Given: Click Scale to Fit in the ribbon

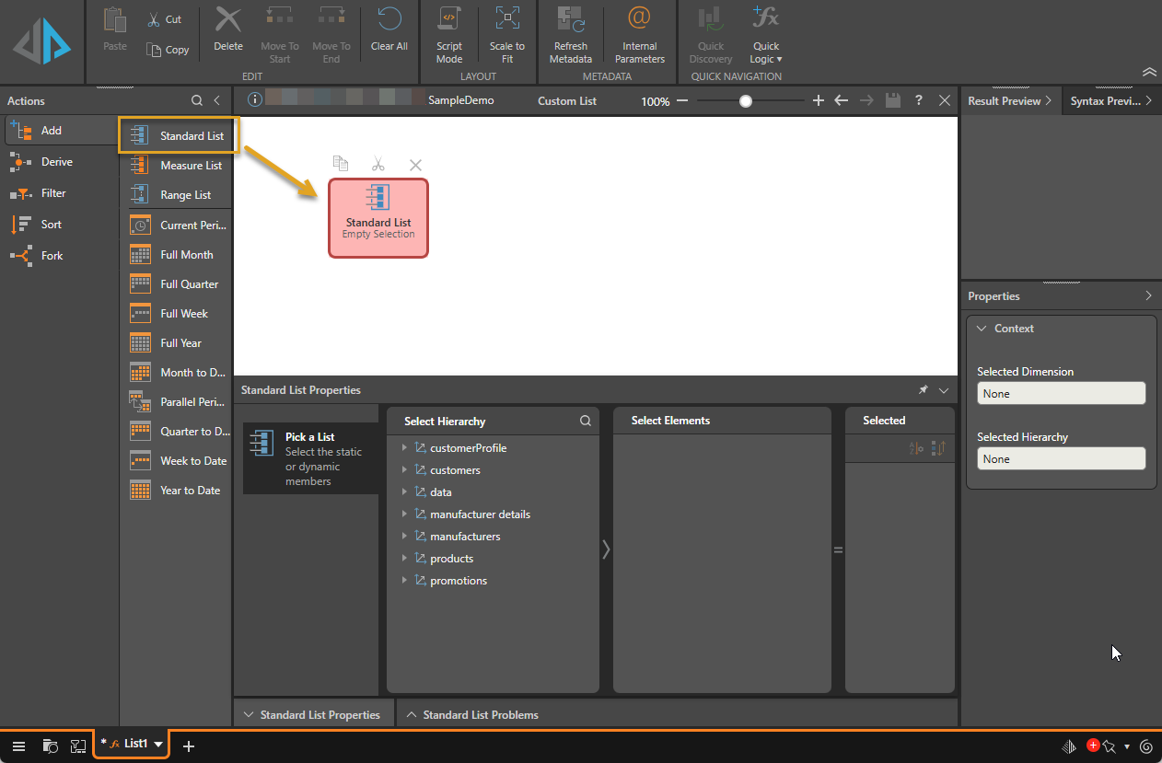Looking at the screenshot, I should tap(507, 35).
